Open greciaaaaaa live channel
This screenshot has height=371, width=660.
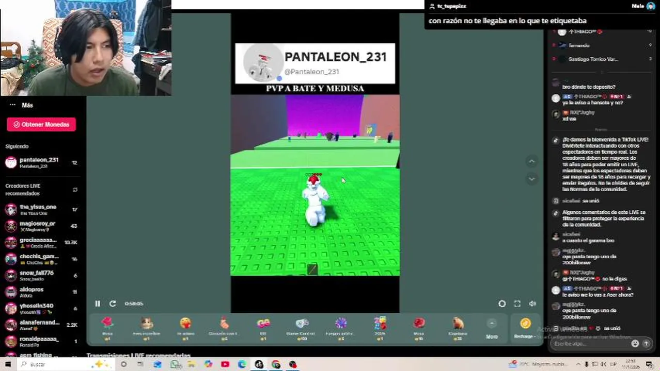click(41, 243)
